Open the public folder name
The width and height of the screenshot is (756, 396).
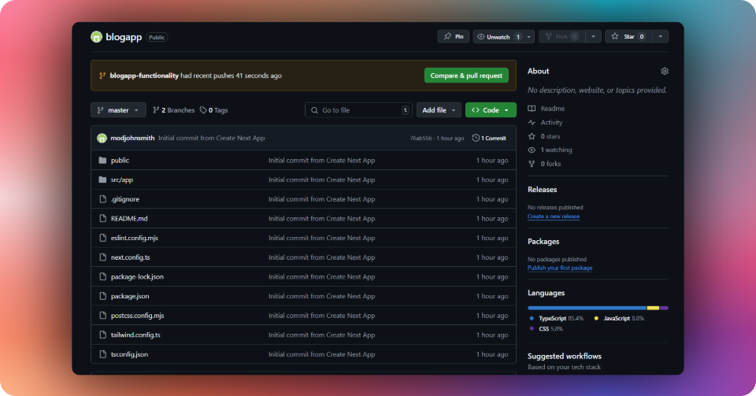pos(120,161)
